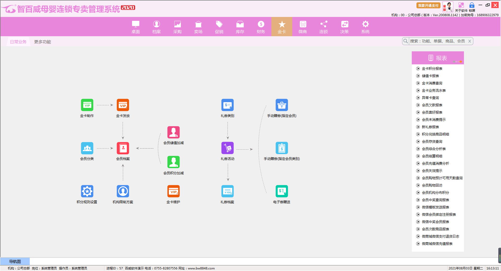Switch to the 更多功能 tab

(x=43, y=42)
